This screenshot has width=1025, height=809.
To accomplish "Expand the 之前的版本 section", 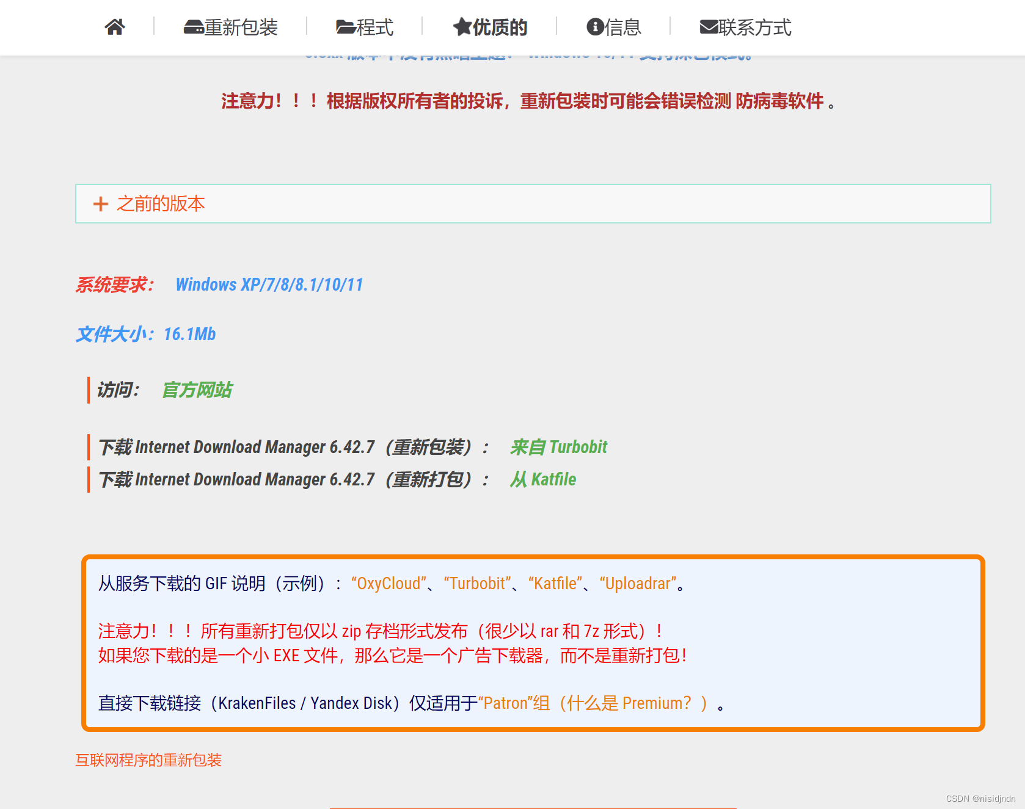I will click(x=533, y=204).
